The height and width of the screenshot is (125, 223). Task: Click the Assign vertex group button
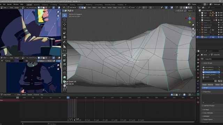point(205,85)
